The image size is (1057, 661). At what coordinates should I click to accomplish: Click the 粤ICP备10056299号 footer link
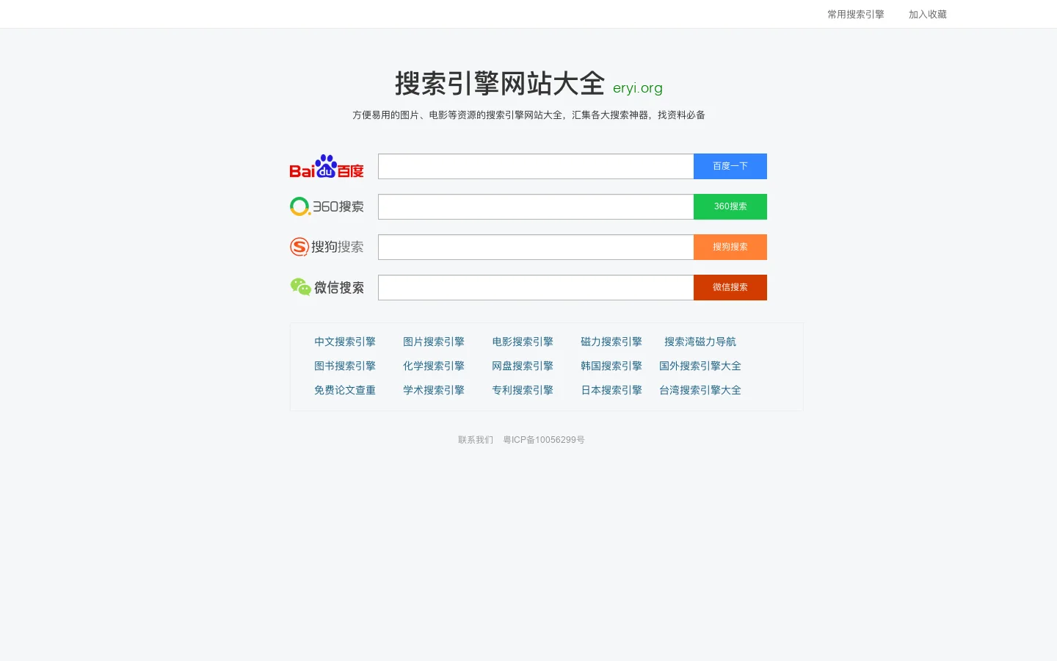tap(544, 440)
